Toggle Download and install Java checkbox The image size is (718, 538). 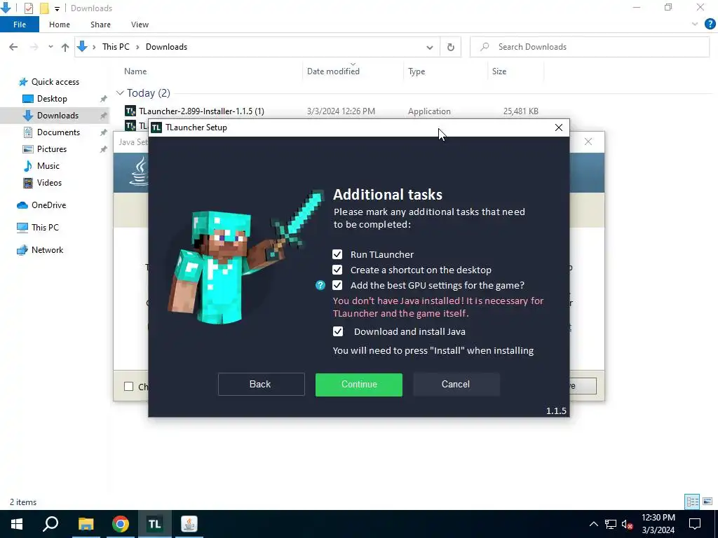click(338, 331)
